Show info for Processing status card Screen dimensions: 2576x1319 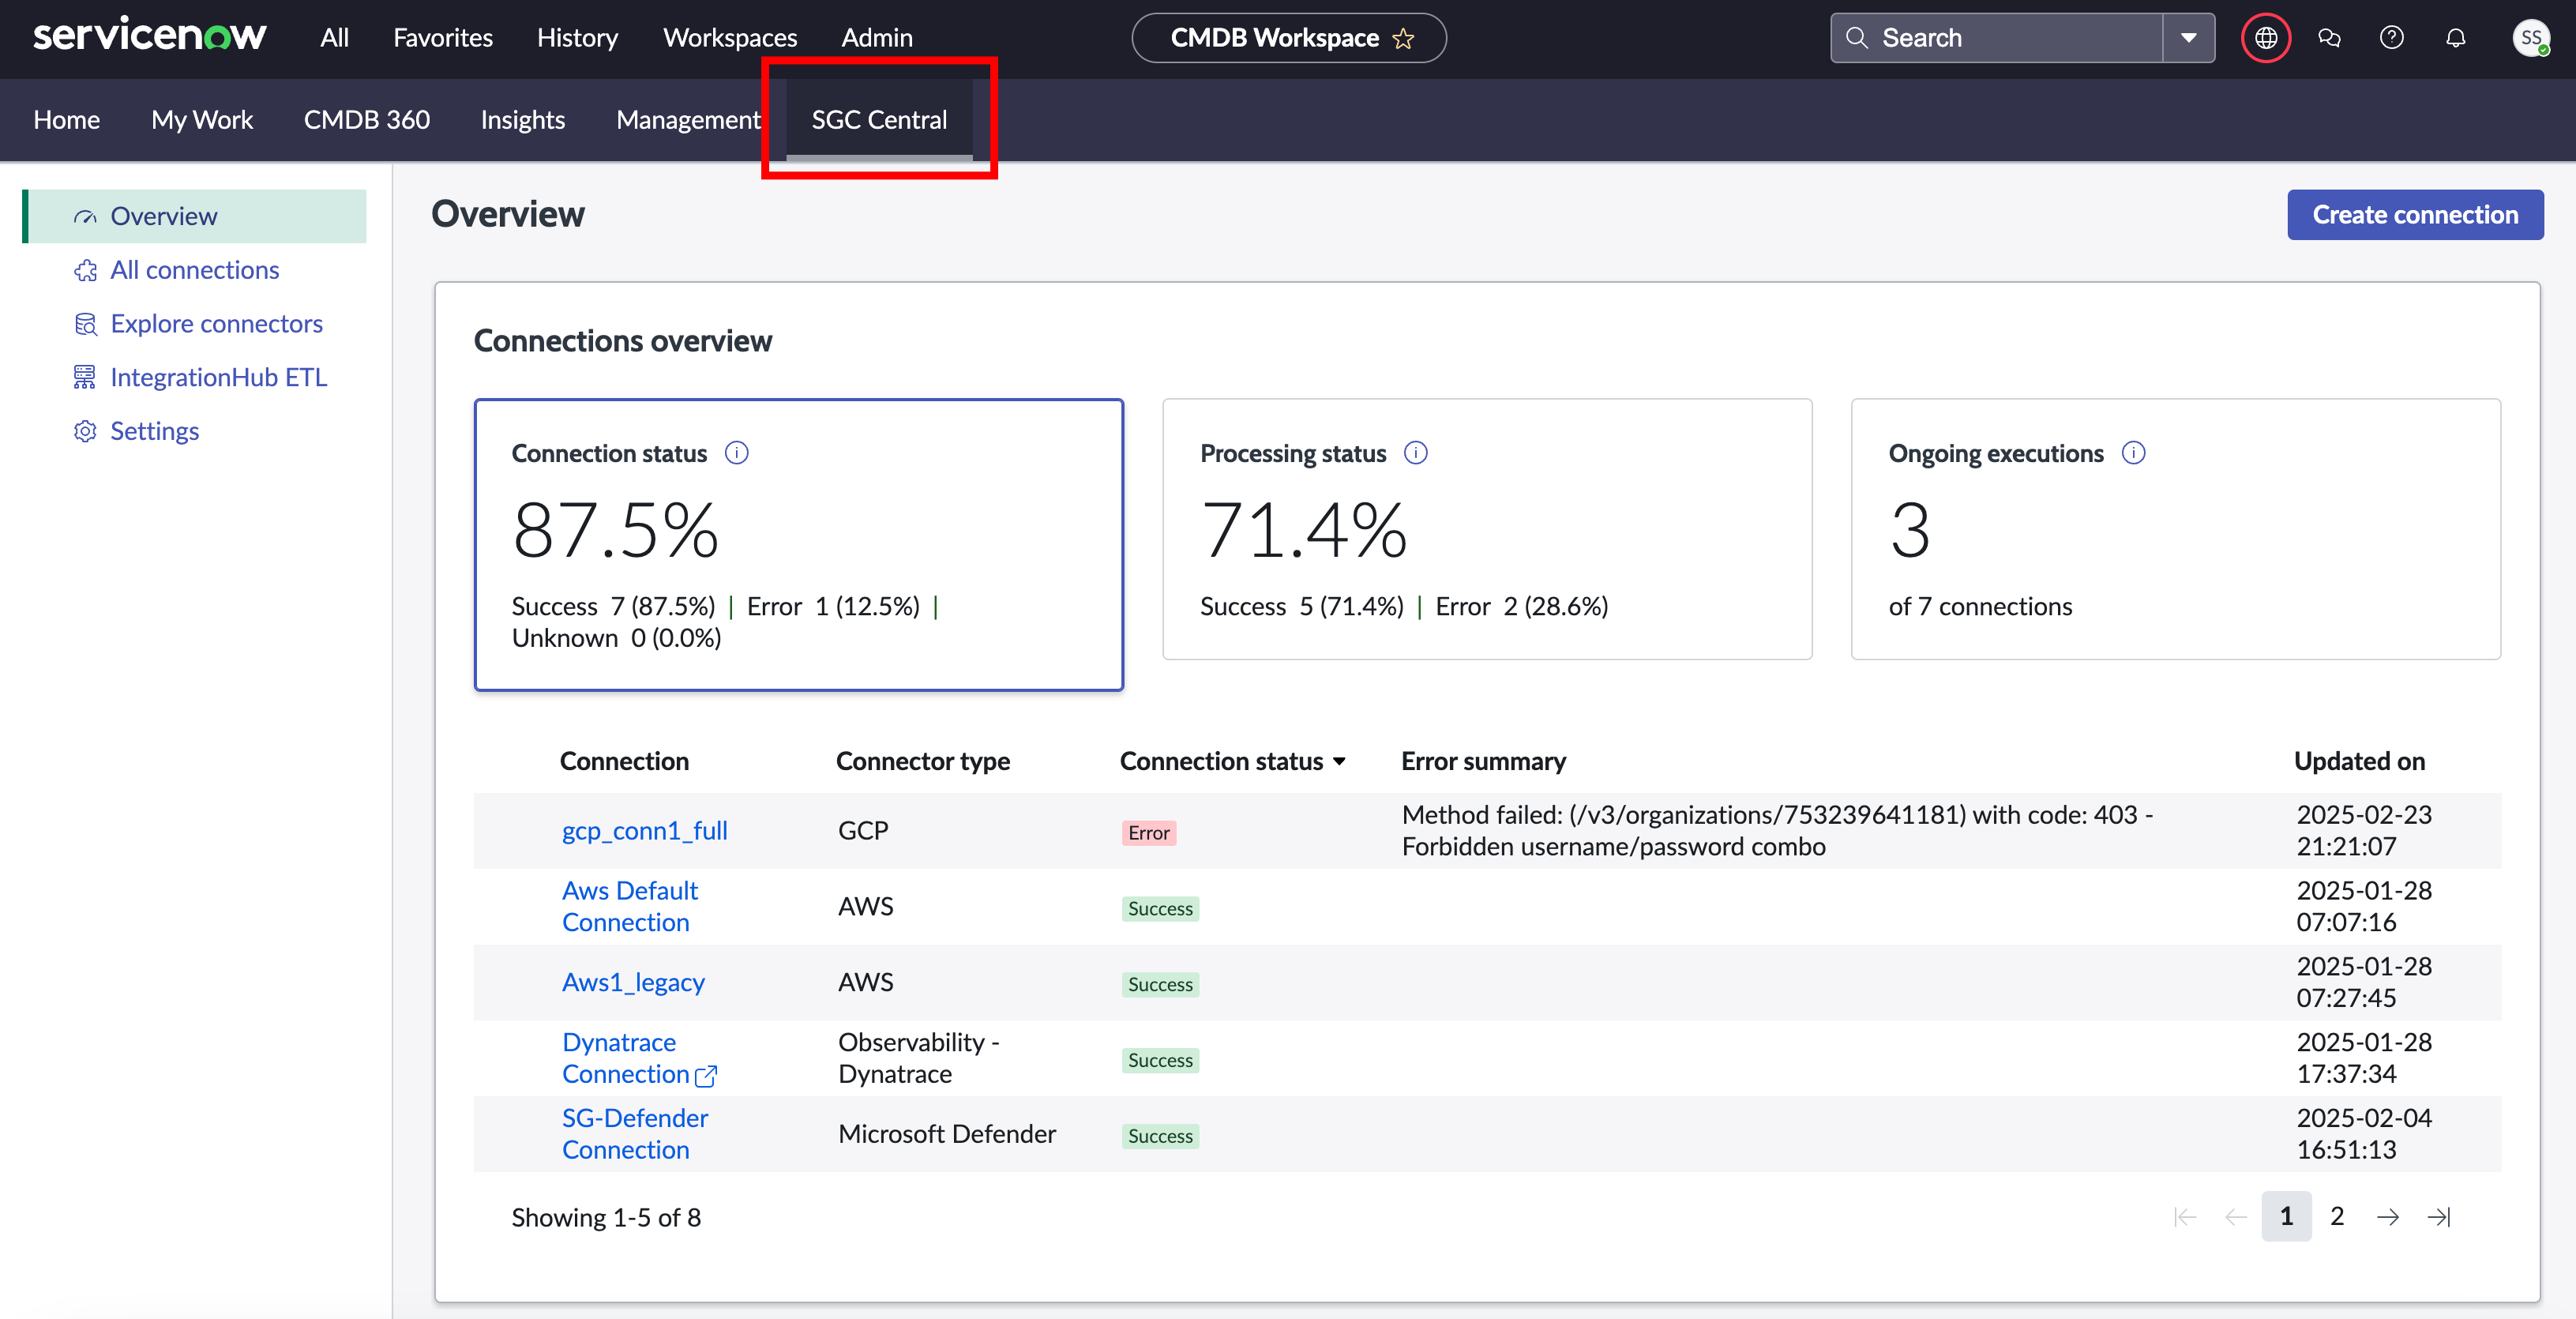click(1416, 453)
